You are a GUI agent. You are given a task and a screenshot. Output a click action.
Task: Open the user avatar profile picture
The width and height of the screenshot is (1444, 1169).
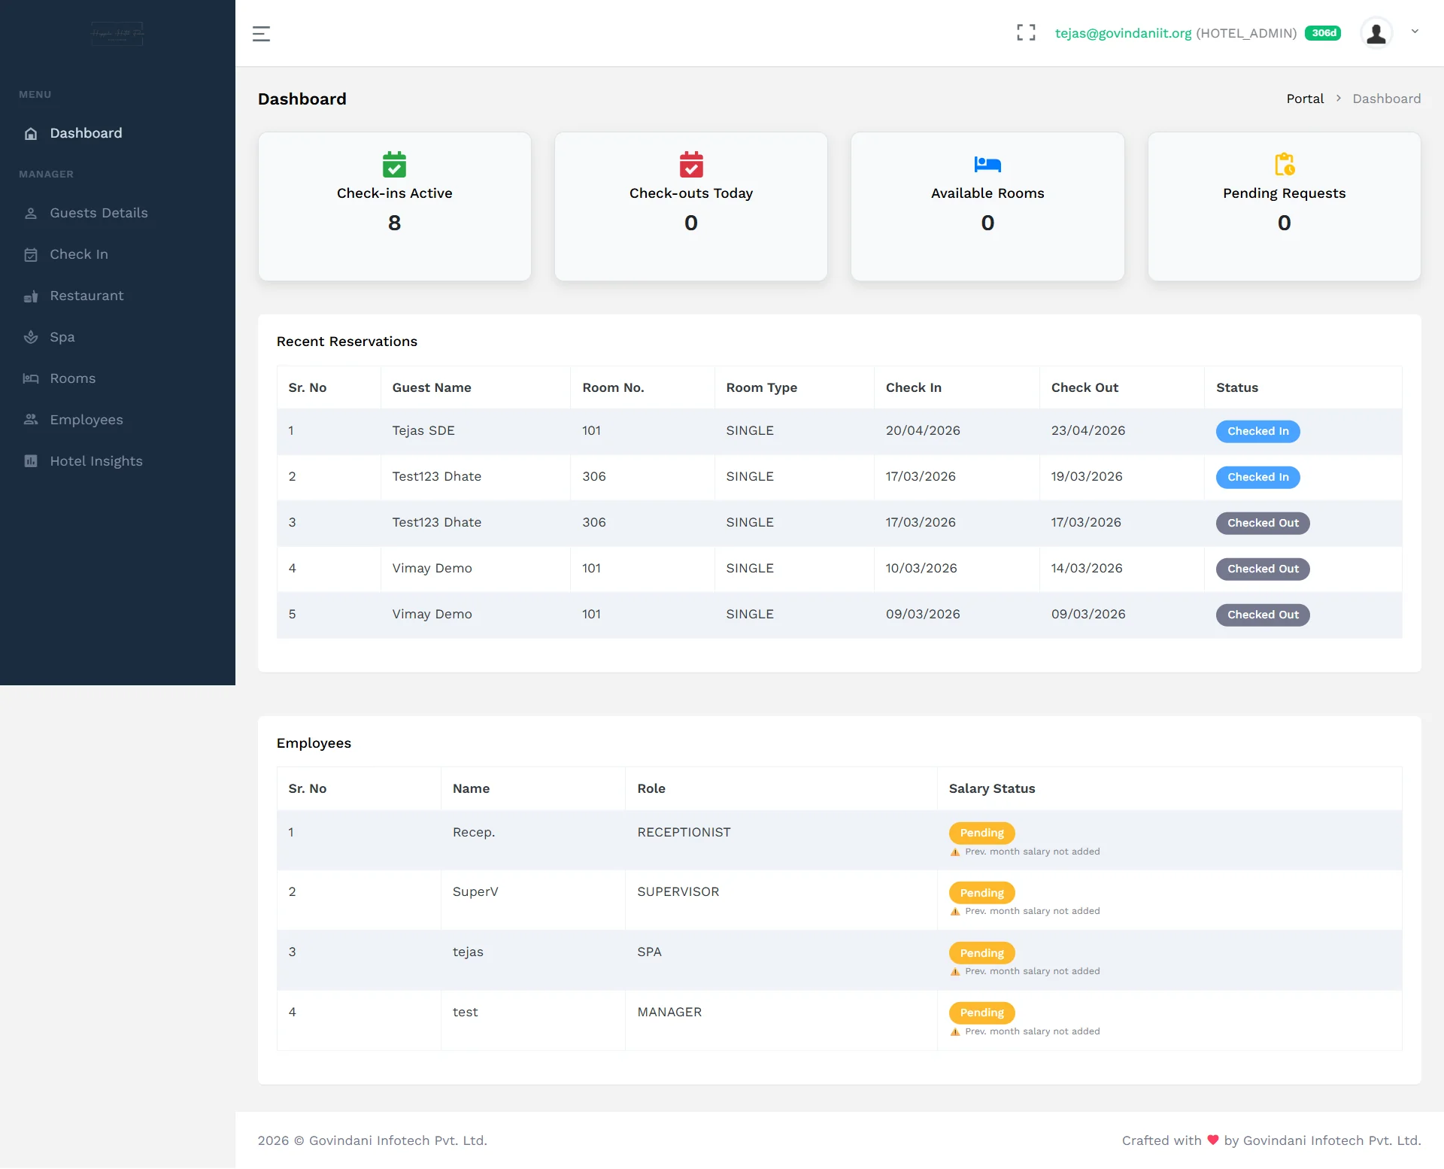[1376, 33]
